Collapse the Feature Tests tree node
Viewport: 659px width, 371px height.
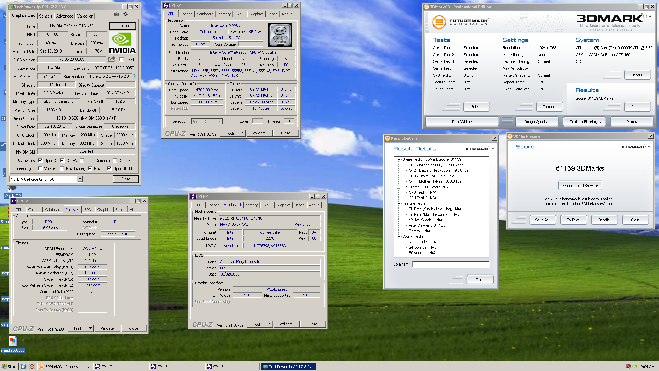coord(399,203)
